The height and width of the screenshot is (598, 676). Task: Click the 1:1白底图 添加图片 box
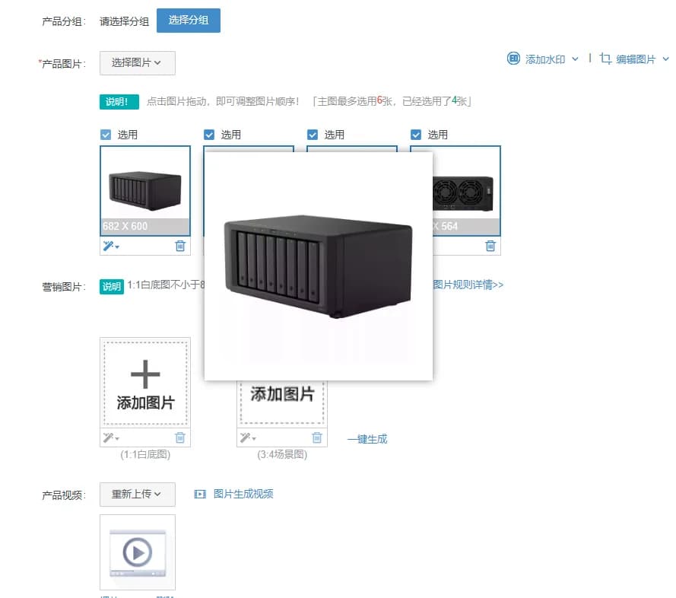pos(144,383)
